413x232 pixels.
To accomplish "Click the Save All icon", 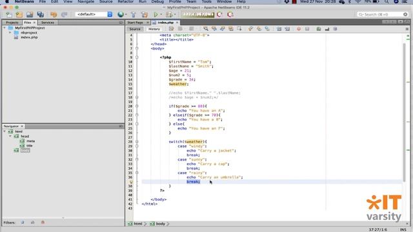I will pos(40,14).
